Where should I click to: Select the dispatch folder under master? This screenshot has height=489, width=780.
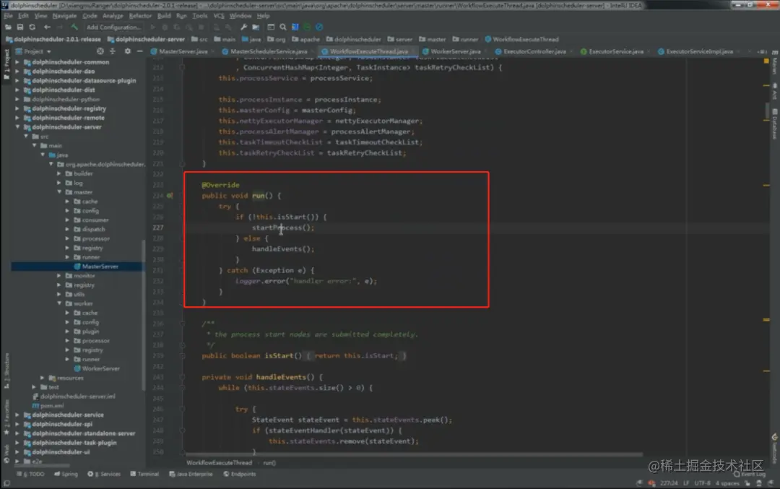coord(90,229)
